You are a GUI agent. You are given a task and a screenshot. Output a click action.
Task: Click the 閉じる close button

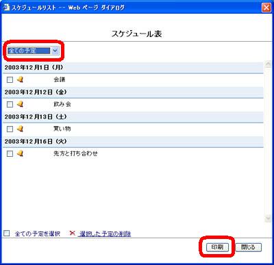point(248,247)
